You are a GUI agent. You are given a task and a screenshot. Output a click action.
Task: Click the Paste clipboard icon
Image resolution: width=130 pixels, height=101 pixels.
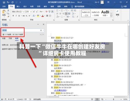coord(4,12)
